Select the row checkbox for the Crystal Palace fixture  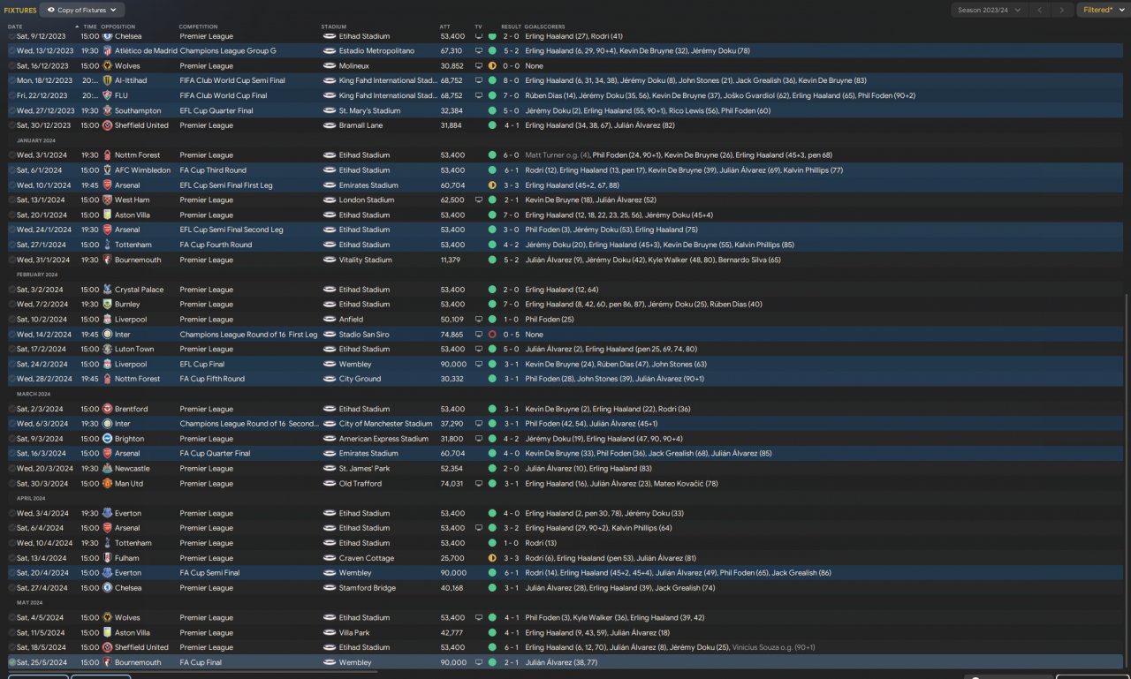tap(11, 290)
